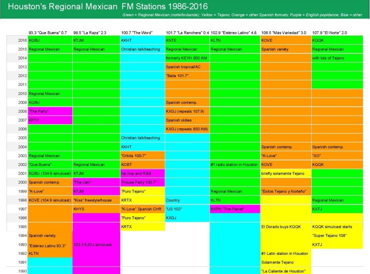Click the KQQK cell in the 2016 row

click(x=337, y=40)
